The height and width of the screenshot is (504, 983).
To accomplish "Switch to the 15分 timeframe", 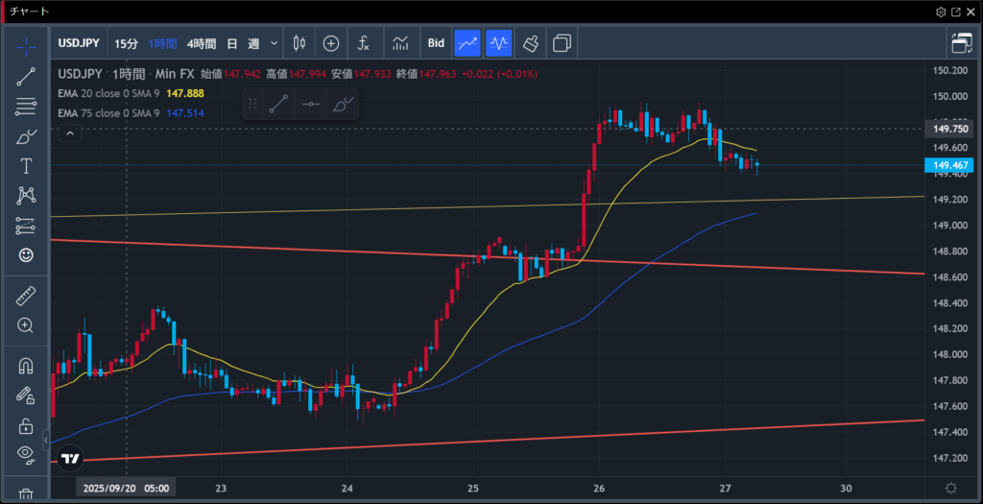I will [126, 43].
